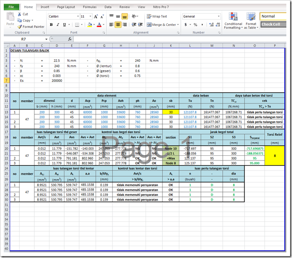Screen dimensions: 292x258
Task: Select the Format Painter brush
Action: 20,27
